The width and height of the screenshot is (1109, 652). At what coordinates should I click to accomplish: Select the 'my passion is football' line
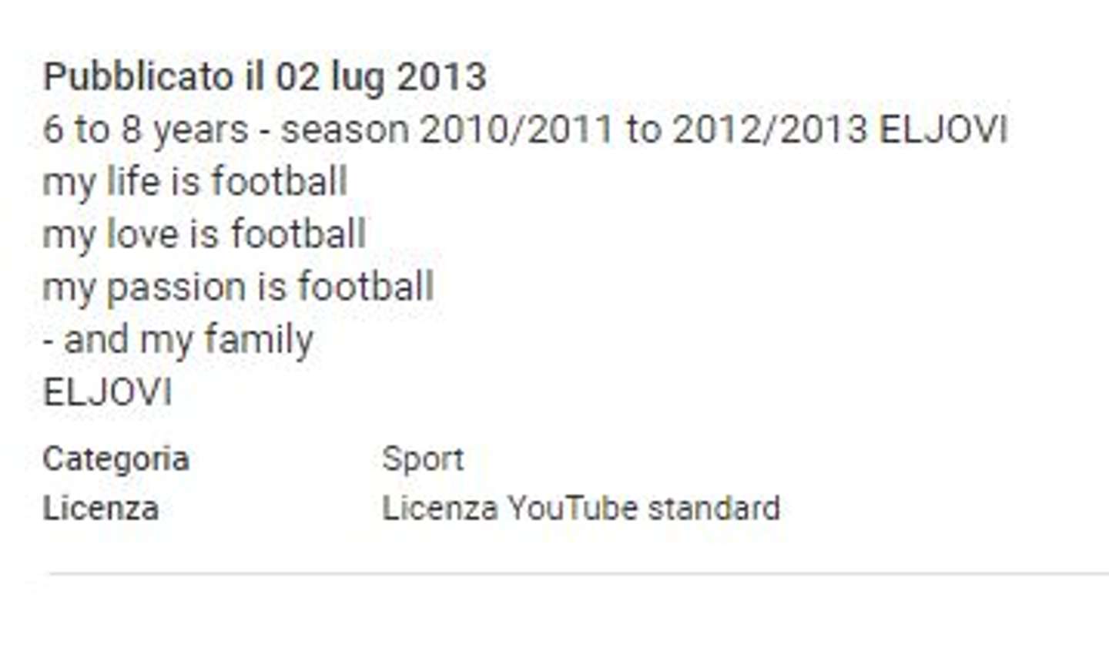(239, 287)
